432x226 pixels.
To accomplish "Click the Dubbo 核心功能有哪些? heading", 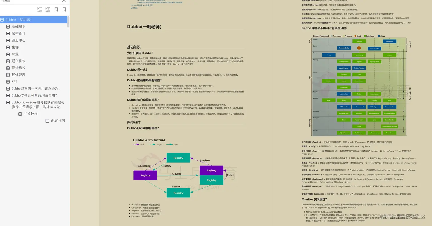I will click(x=143, y=100).
